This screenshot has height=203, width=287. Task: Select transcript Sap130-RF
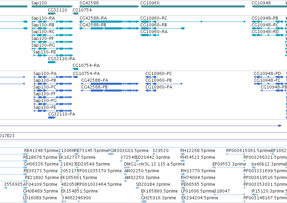(x=42, y=38)
